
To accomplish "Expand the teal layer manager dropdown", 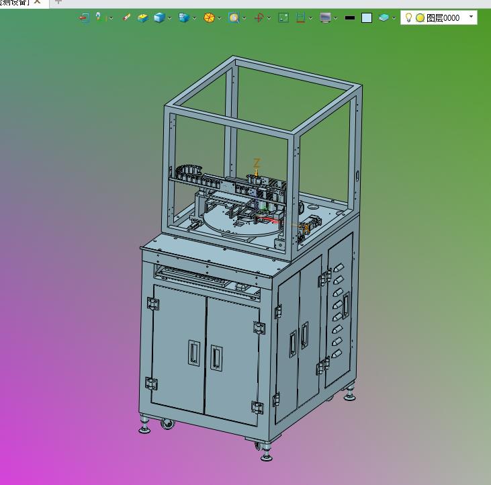I will [394, 18].
